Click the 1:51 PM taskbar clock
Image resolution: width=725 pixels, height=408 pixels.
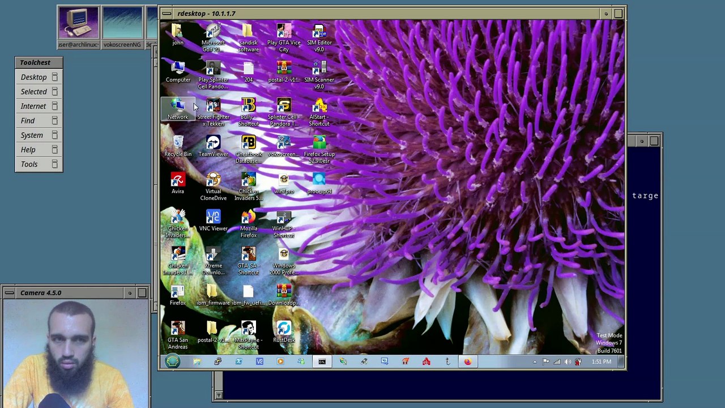click(602, 362)
